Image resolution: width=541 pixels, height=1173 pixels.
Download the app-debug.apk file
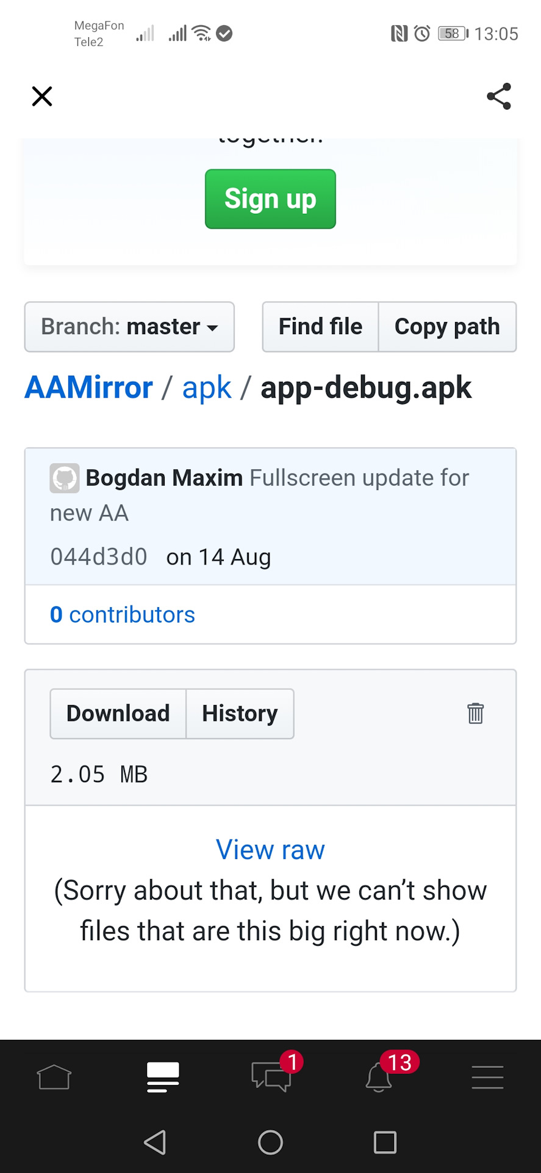click(x=118, y=714)
